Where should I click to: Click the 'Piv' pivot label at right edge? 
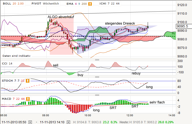coord(174,34)
